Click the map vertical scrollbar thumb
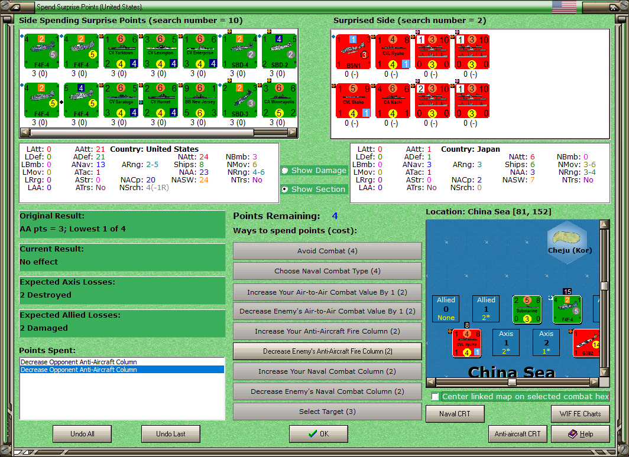Viewport: 629px width, 457px height. [x=605, y=286]
